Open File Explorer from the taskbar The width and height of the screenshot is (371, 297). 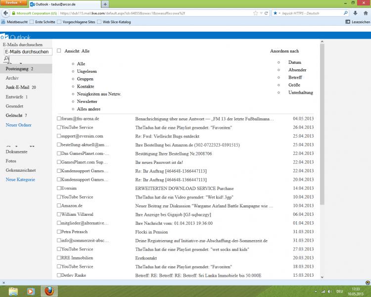pos(13,291)
